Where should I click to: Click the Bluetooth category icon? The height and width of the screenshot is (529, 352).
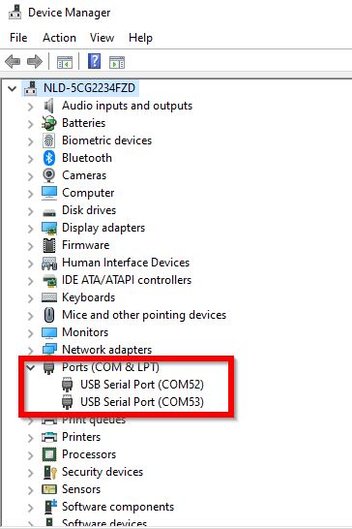coord(49,158)
